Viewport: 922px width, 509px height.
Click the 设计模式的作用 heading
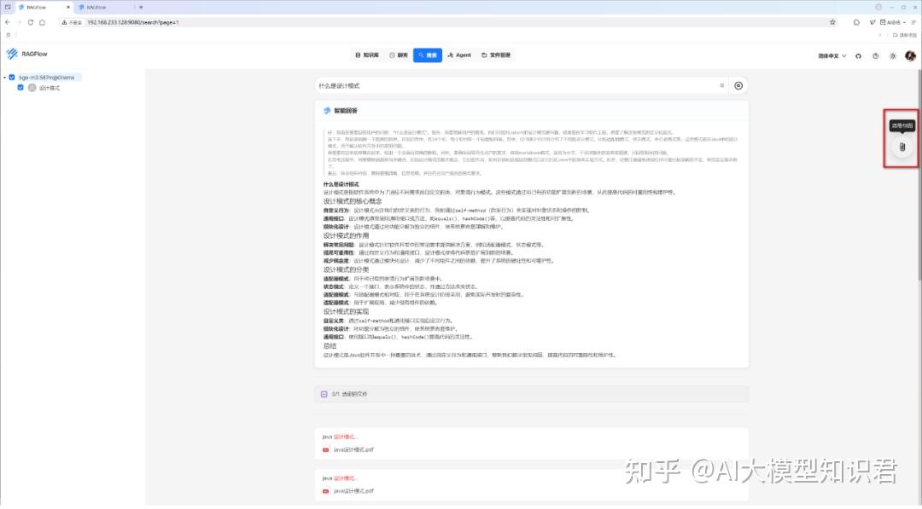pos(347,236)
